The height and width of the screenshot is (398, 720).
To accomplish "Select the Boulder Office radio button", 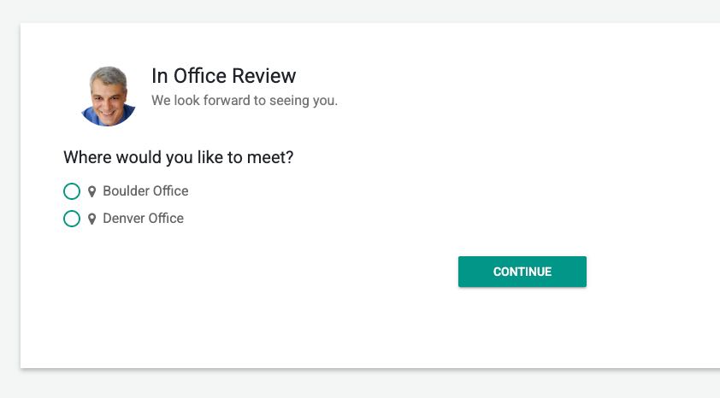I will point(72,191).
